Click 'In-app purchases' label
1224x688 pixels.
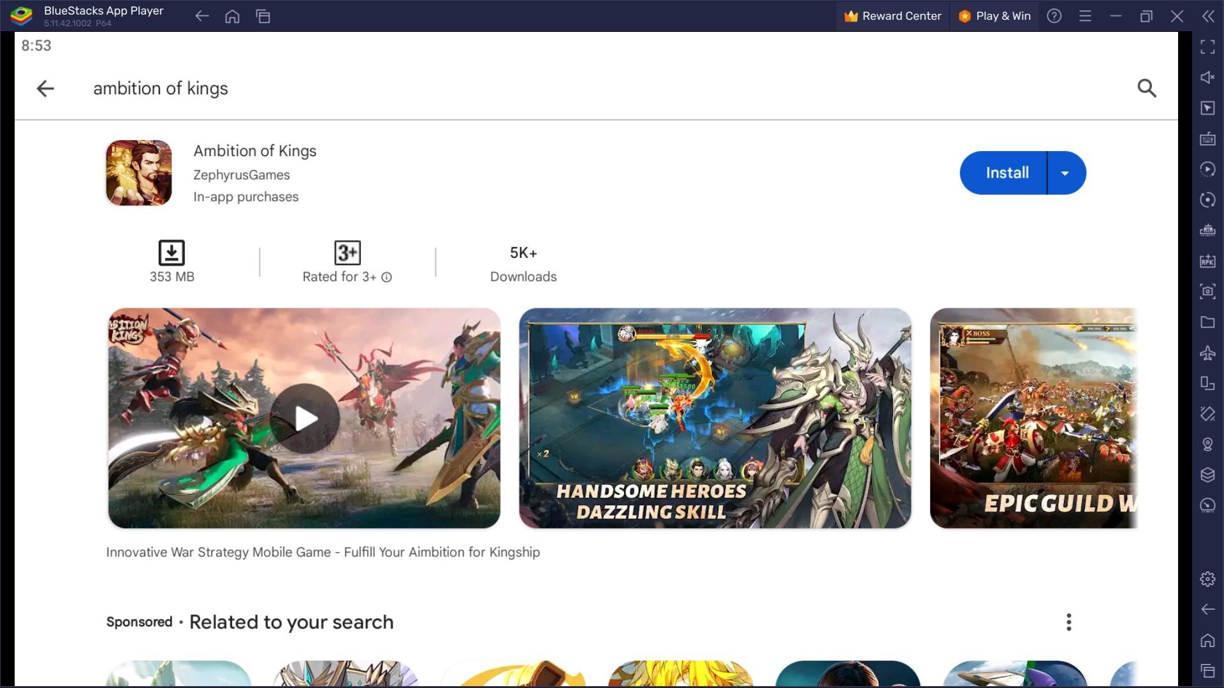click(x=245, y=197)
